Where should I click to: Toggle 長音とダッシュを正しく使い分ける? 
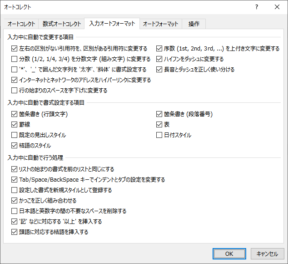coord(159,70)
